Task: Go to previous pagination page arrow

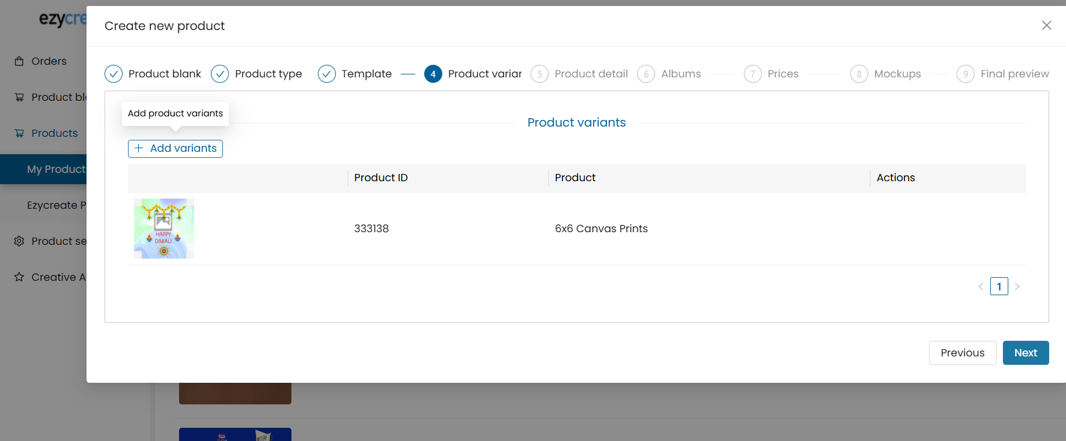Action: point(981,287)
